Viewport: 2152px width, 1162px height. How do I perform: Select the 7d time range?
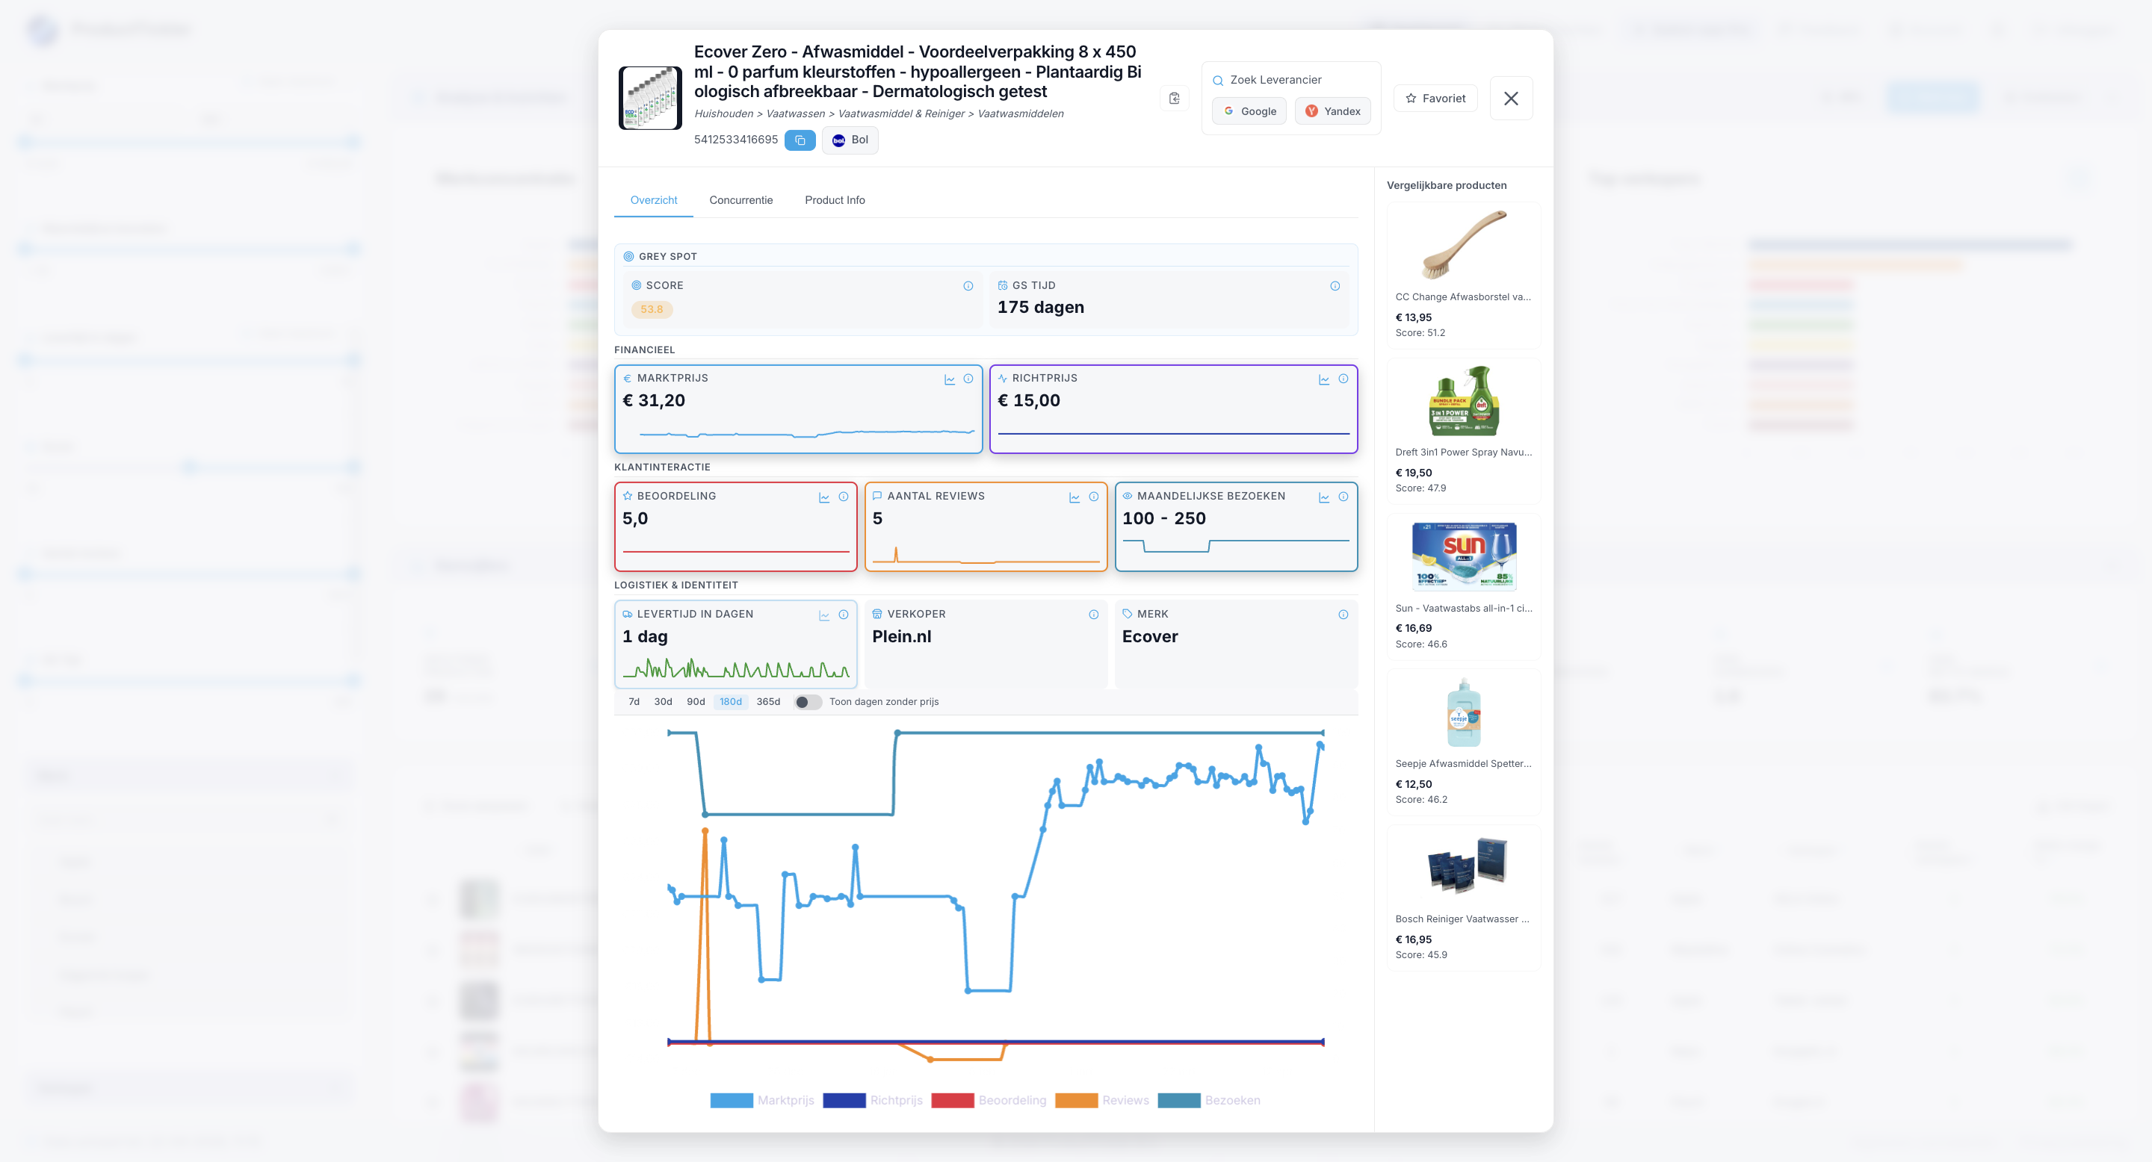pyautogui.click(x=634, y=702)
